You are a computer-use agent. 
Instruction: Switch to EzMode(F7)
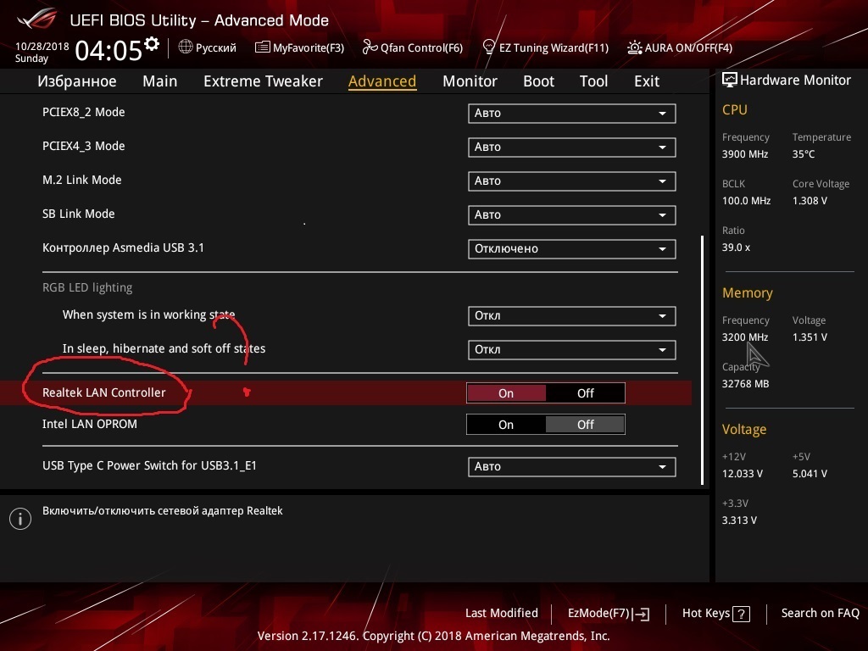point(609,614)
